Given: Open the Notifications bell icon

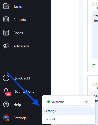Looking at the screenshot, I should pyautogui.click(x=6, y=91).
